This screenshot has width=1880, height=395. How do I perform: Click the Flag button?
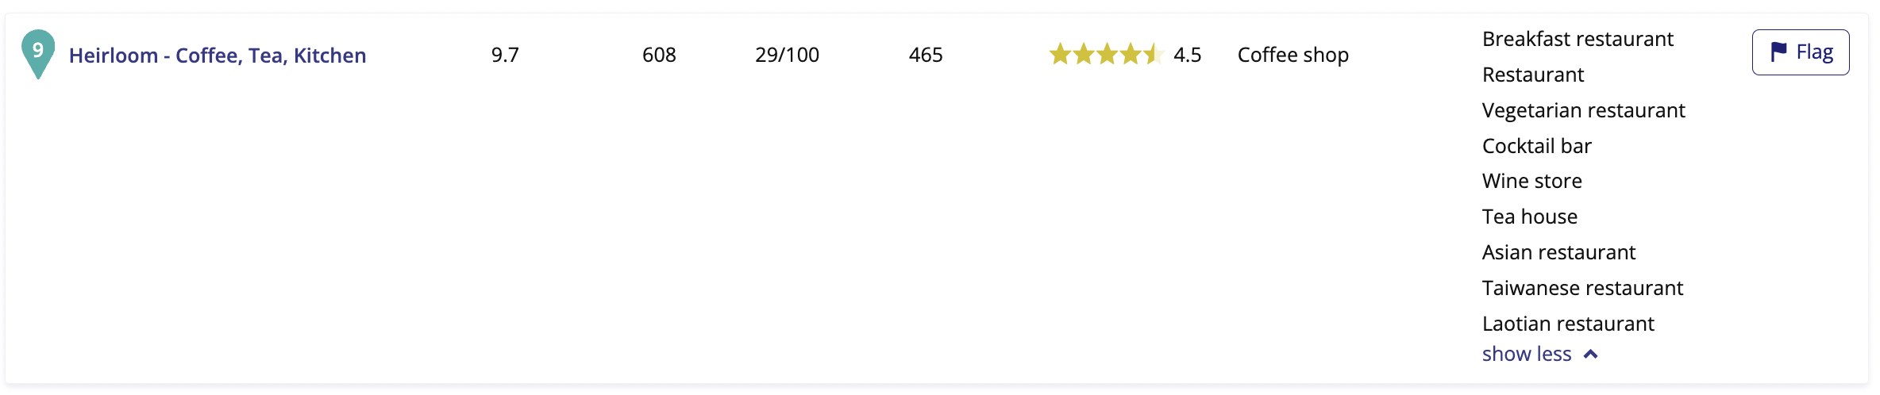1800,52
